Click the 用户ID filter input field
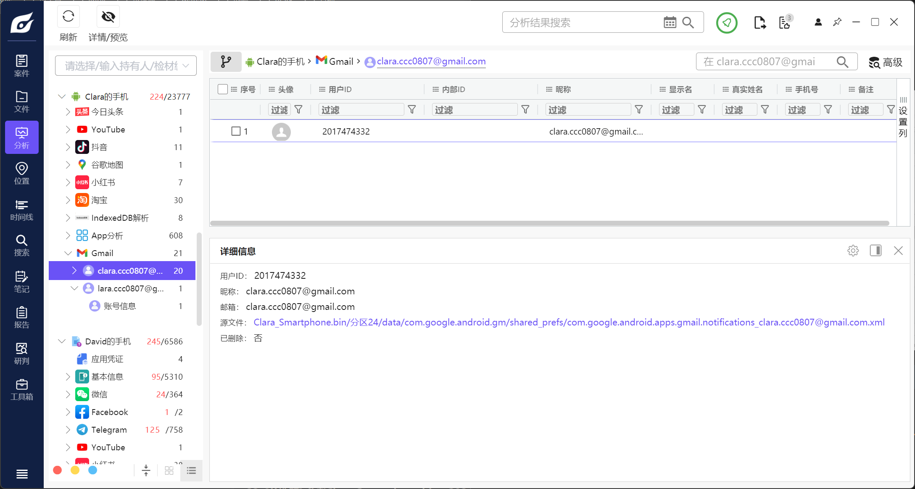This screenshot has width=915, height=489. tap(361, 110)
